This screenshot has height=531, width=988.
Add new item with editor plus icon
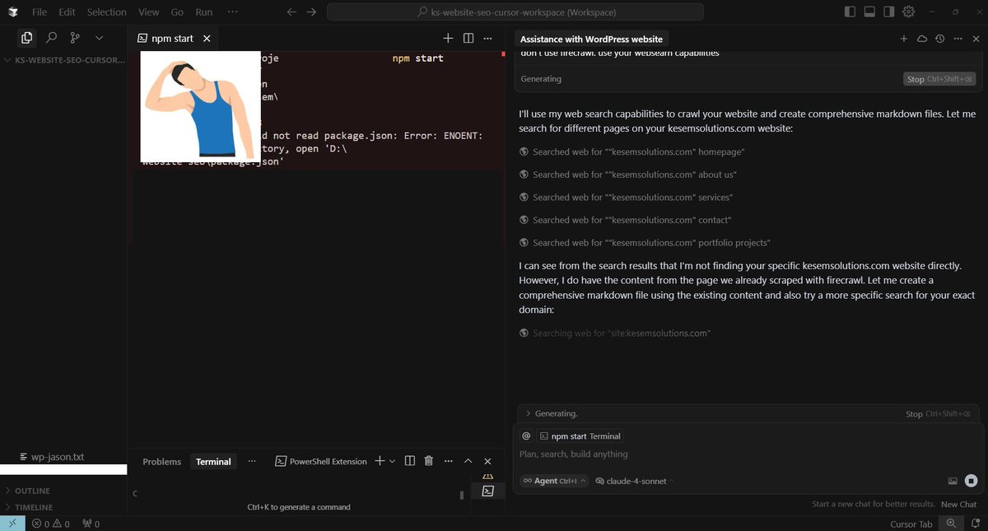point(448,39)
